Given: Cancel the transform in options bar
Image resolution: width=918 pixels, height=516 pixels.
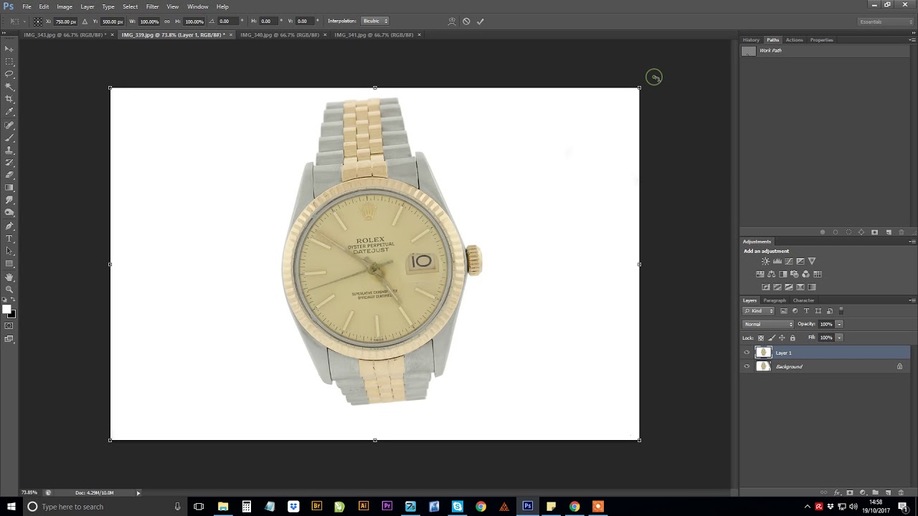Looking at the screenshot, I should click(x=466, y=21).
